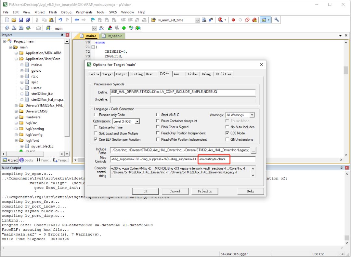This screenshot has width=351, height=257.
Task: Translate the current file icon
Action: (x=7, y=28)
